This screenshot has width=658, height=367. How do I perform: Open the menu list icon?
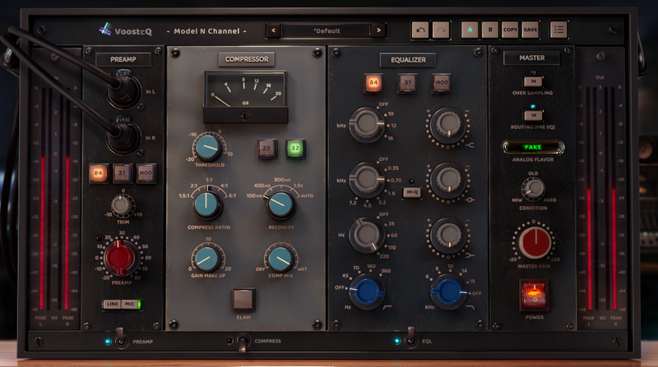click(558, 30)
